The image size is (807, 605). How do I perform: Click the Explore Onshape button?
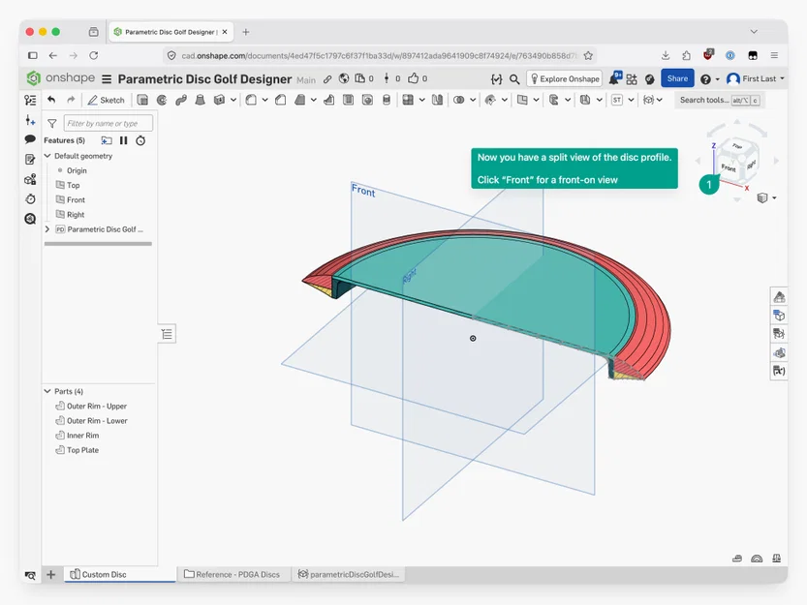pyautogui.click(x=565, y=78)
